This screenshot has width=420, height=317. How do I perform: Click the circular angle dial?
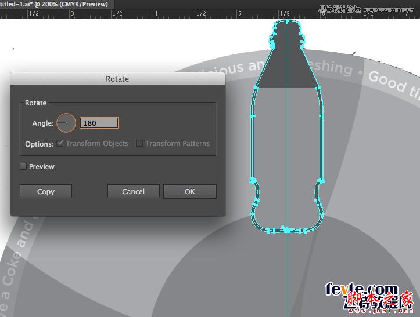[66, 123]
